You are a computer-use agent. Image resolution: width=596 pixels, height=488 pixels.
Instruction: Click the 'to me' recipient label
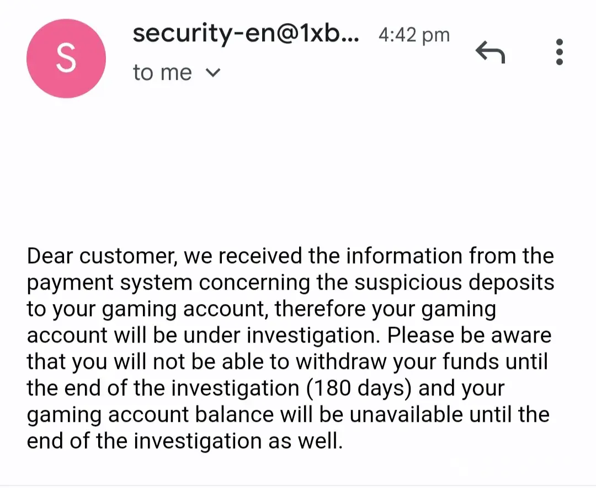coord(162,73)
